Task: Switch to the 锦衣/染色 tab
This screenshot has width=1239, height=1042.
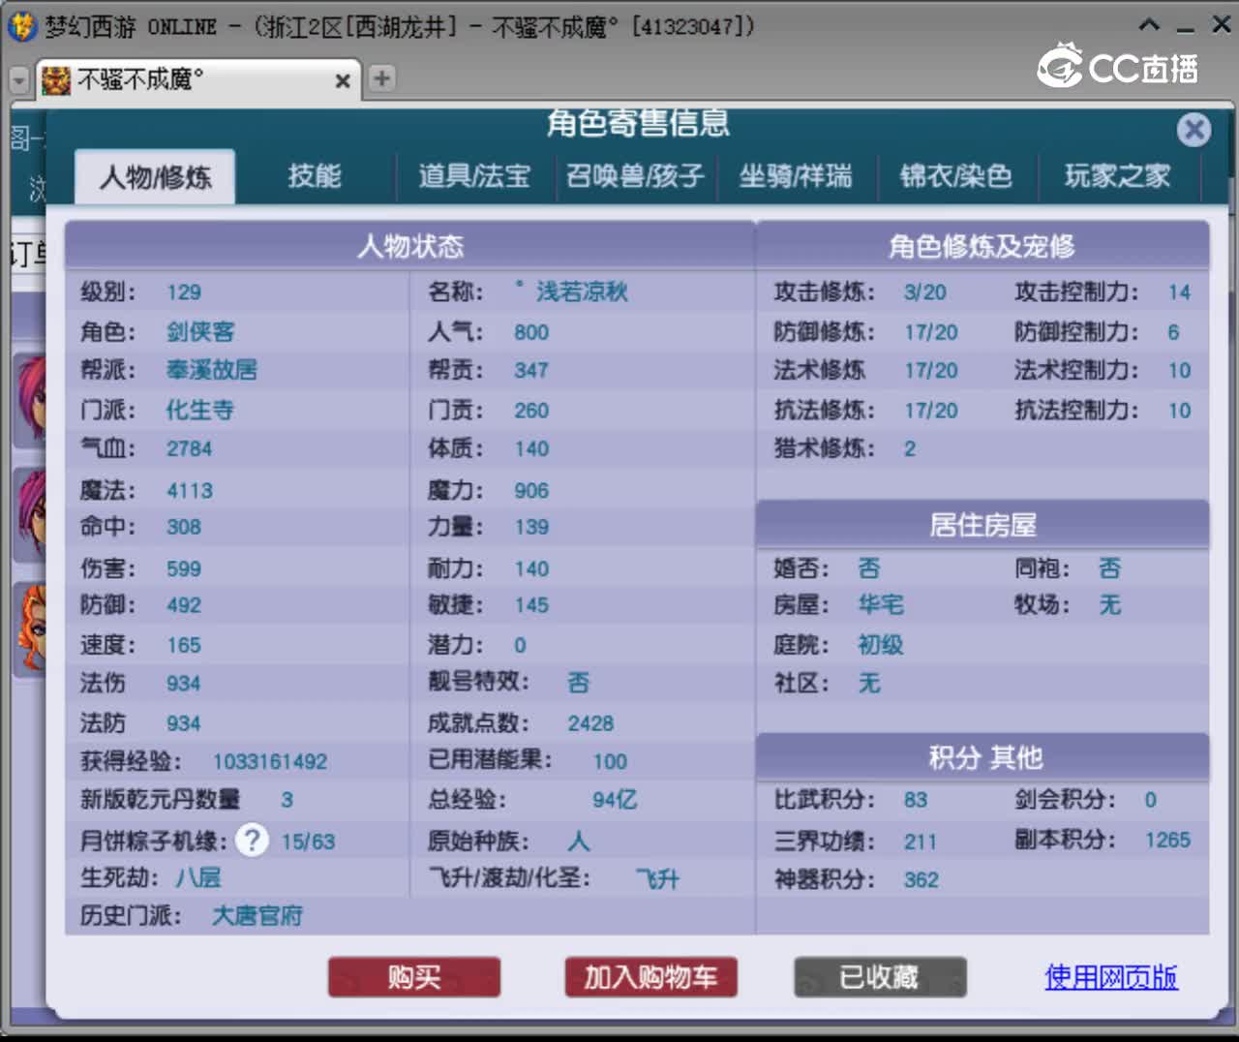Action: (x=956, y=175)
